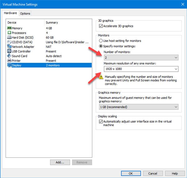Click the Summary column header
The width and height of the screenshot is (187, 178).
click(x=52, y=23)
